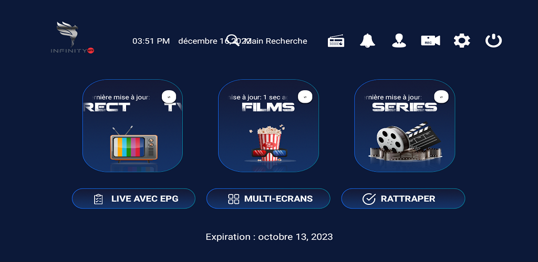Click the power logout icon

tap(493, 41)
